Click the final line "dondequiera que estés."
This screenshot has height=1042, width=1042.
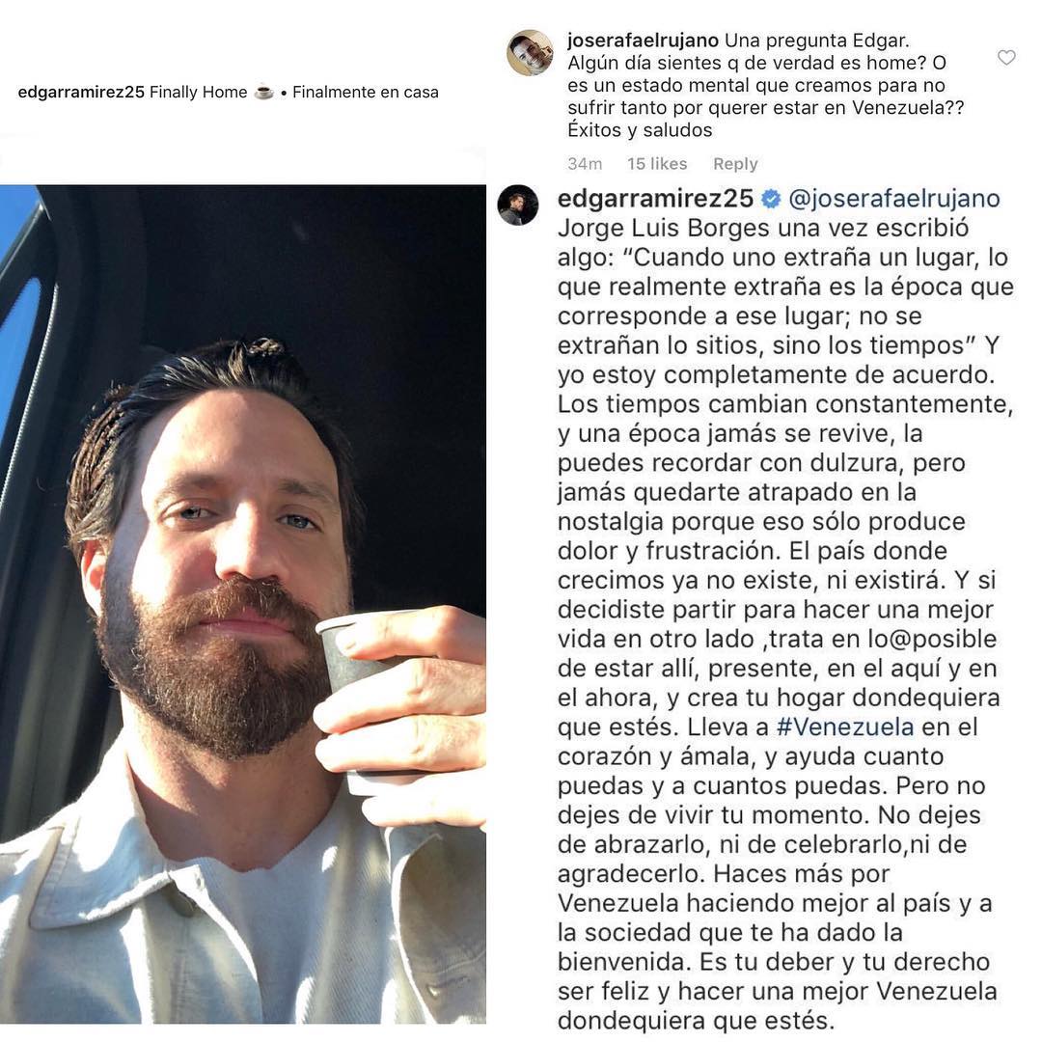pos(695,1020)
